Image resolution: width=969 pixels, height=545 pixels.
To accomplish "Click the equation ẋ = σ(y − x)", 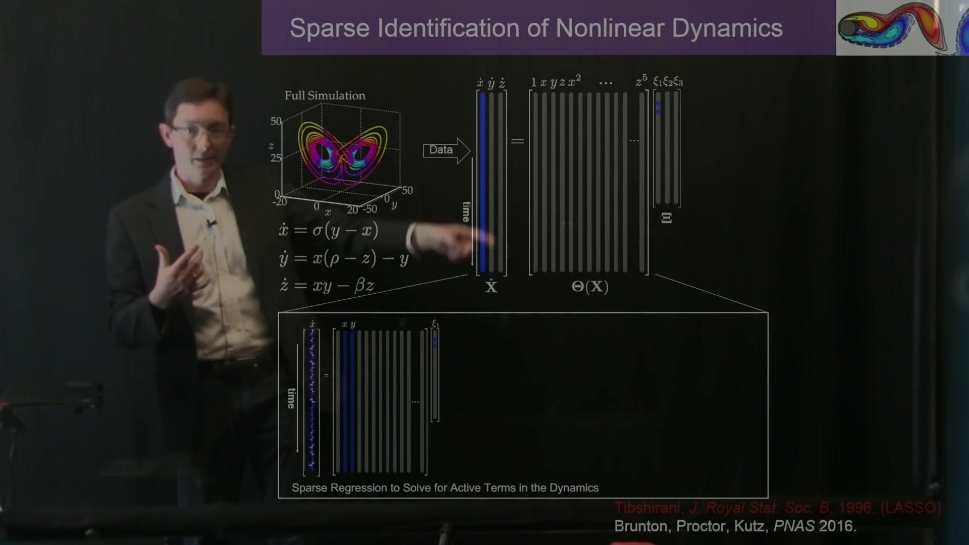I will click(329, 231).
